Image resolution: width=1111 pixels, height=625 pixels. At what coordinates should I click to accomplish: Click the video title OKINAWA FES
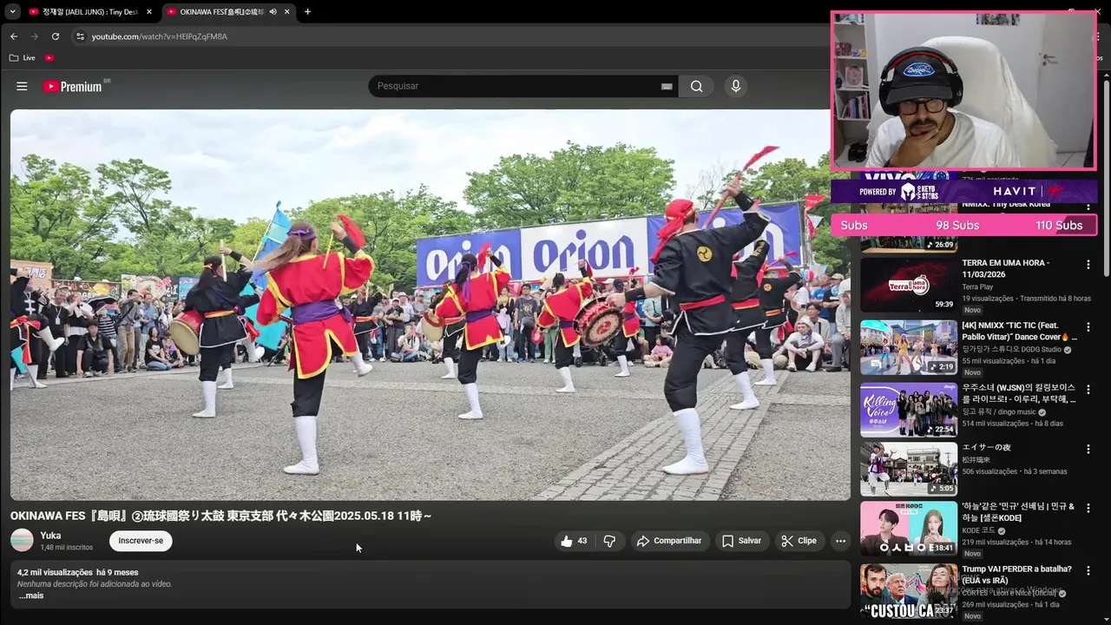pyautogui.click(x=220, y=516)
